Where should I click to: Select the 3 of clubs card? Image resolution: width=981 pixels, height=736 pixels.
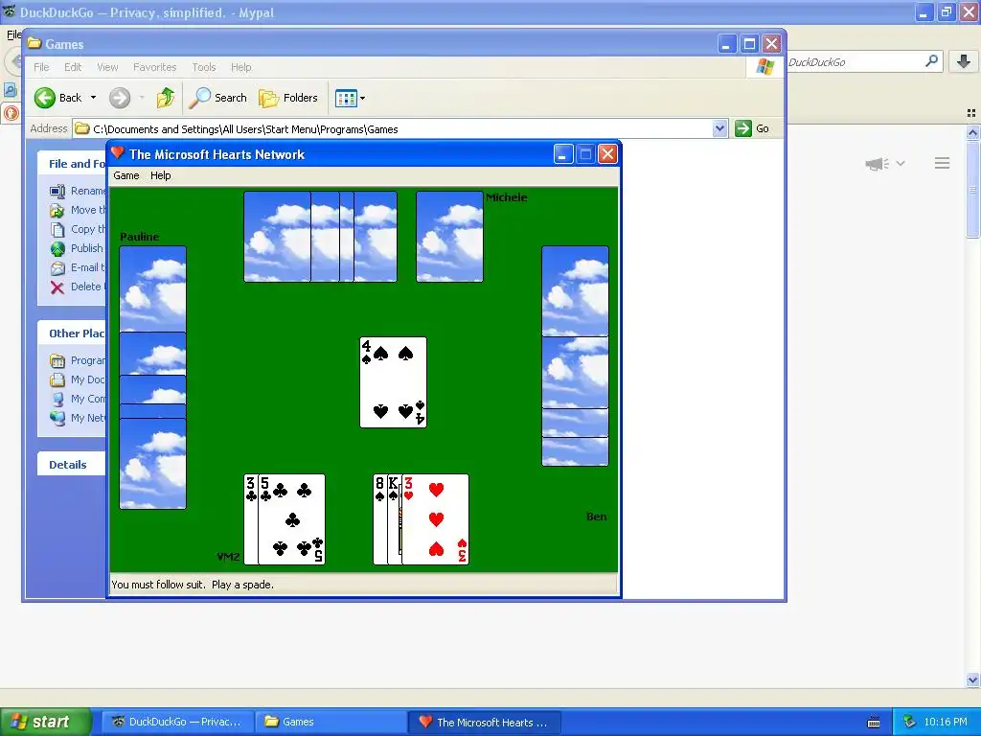pos(251,519)
